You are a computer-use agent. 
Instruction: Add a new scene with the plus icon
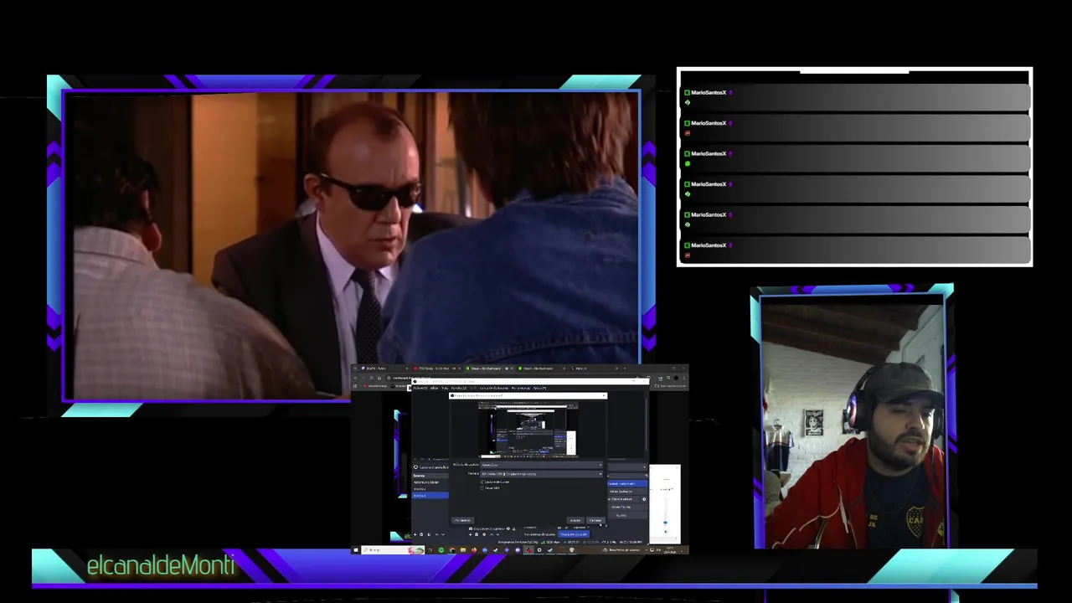point(415,534)
